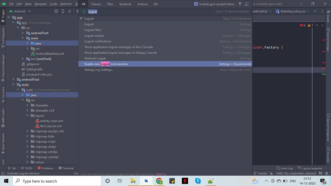The width and height of the screenshot is (331, 186).
Task: Expand the drawable folder
Action: coord(27,105)
